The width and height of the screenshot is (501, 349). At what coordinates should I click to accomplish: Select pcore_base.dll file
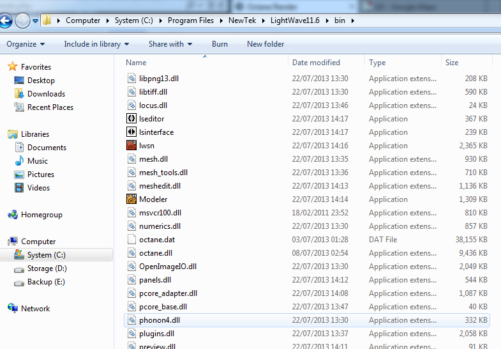[x=163, y=307]
